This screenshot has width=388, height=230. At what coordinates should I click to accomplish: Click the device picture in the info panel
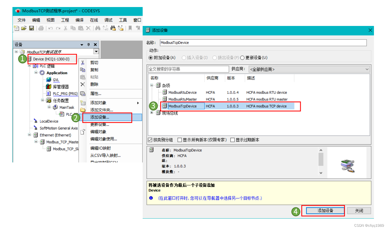click(x=347, y=166)
